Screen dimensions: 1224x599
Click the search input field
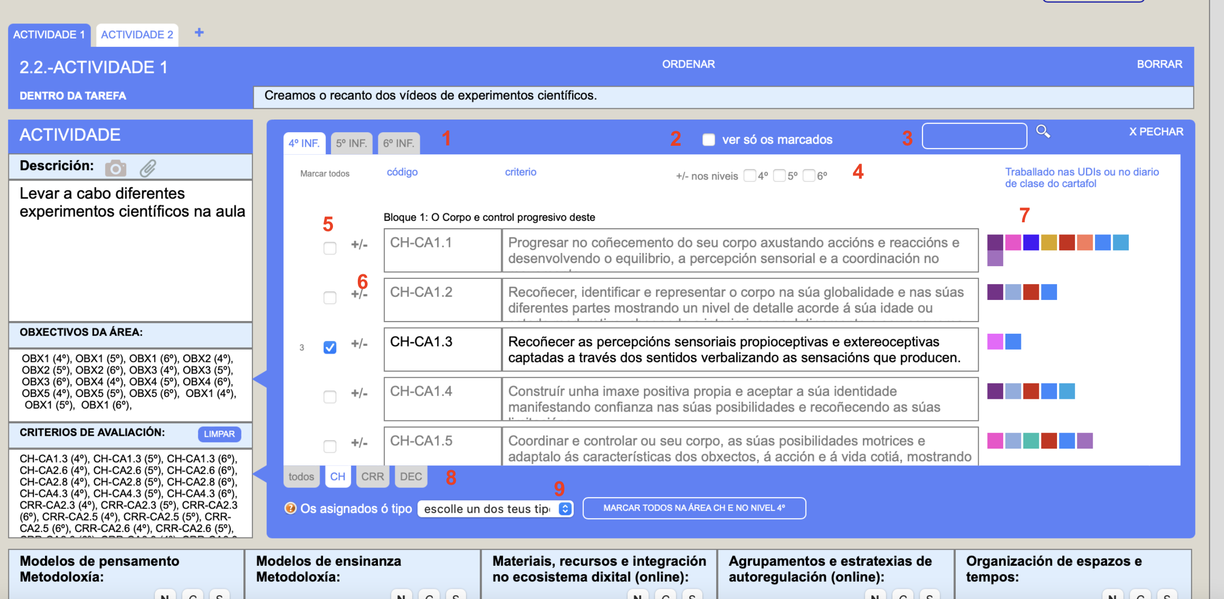[974, 136]
